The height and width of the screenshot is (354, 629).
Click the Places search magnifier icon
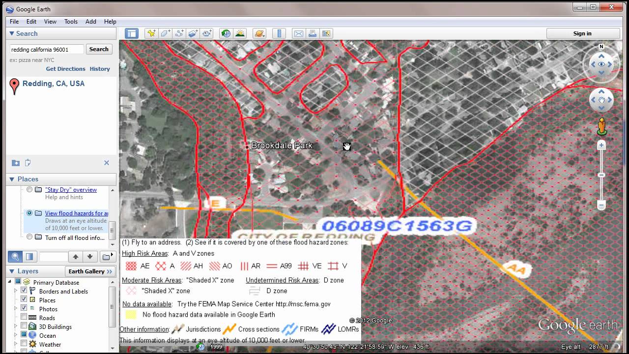click(x=15, y=257)
